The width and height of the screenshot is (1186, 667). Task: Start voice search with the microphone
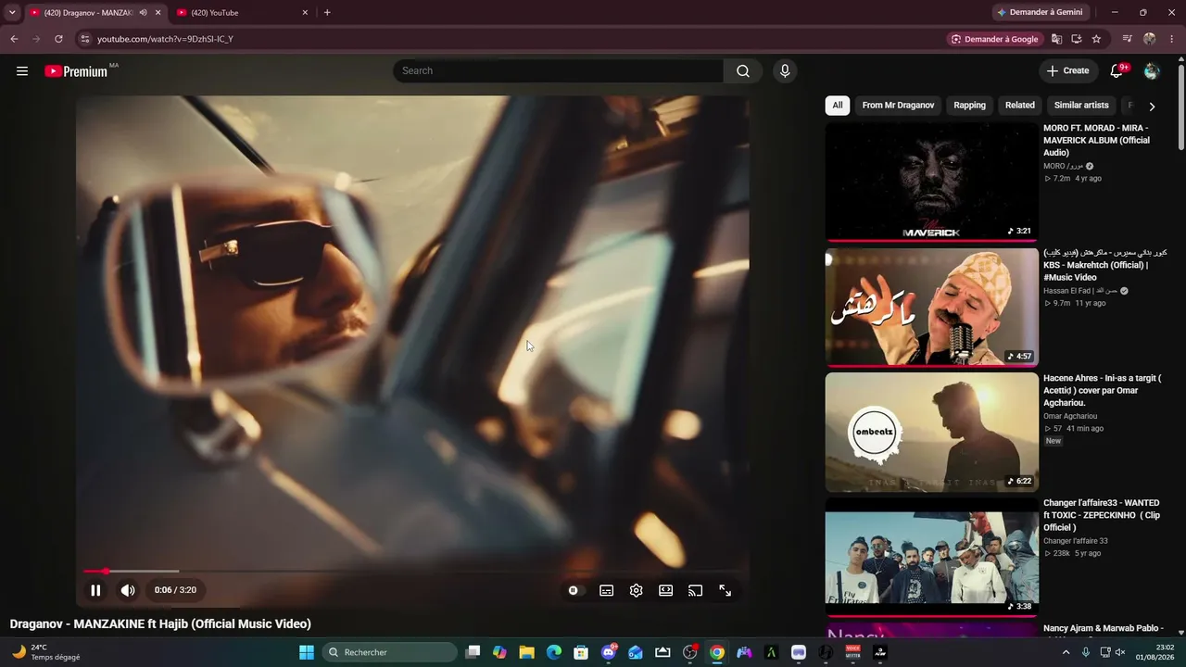click(785, 71)
